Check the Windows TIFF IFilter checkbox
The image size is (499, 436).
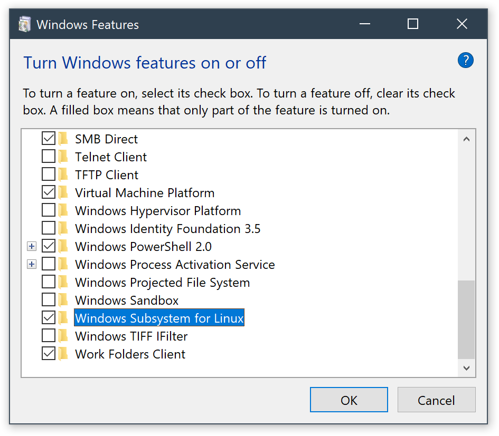(x=49, y=336)
